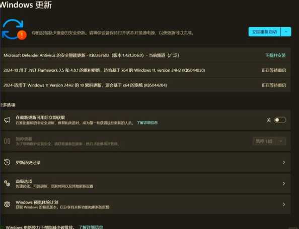Click the Windows 更新 page title
The image size is (299, 229).
tap(26, 5)
